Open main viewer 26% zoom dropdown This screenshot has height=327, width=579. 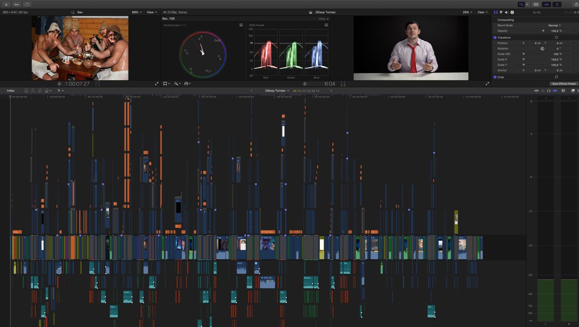(467, 12)
